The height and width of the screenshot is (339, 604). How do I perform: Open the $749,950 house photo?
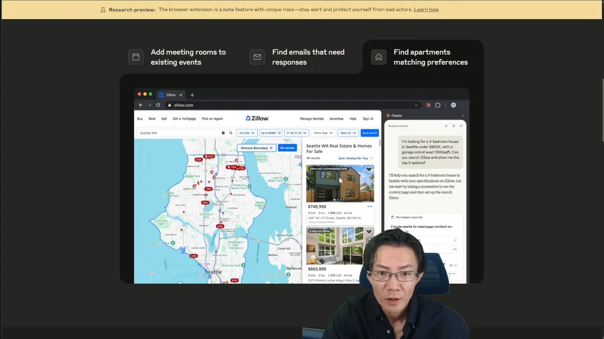pos(340,183)
